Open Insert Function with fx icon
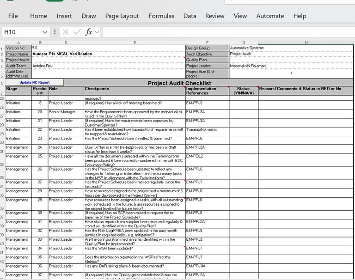The width and height of the screenshot is (355, 280). (89, 32)
